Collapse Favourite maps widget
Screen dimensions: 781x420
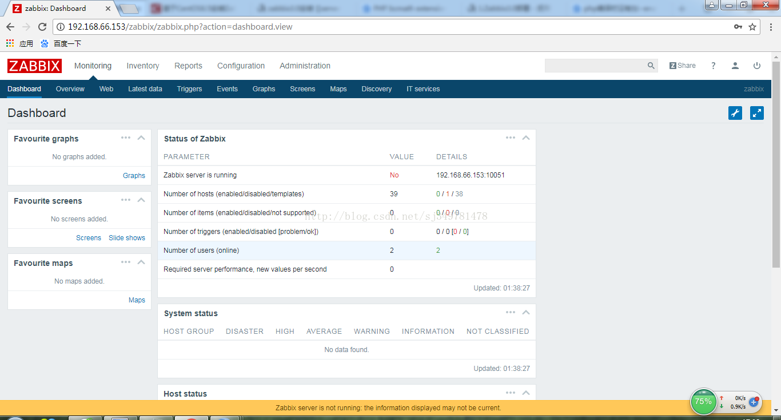(x=141, y=262)
